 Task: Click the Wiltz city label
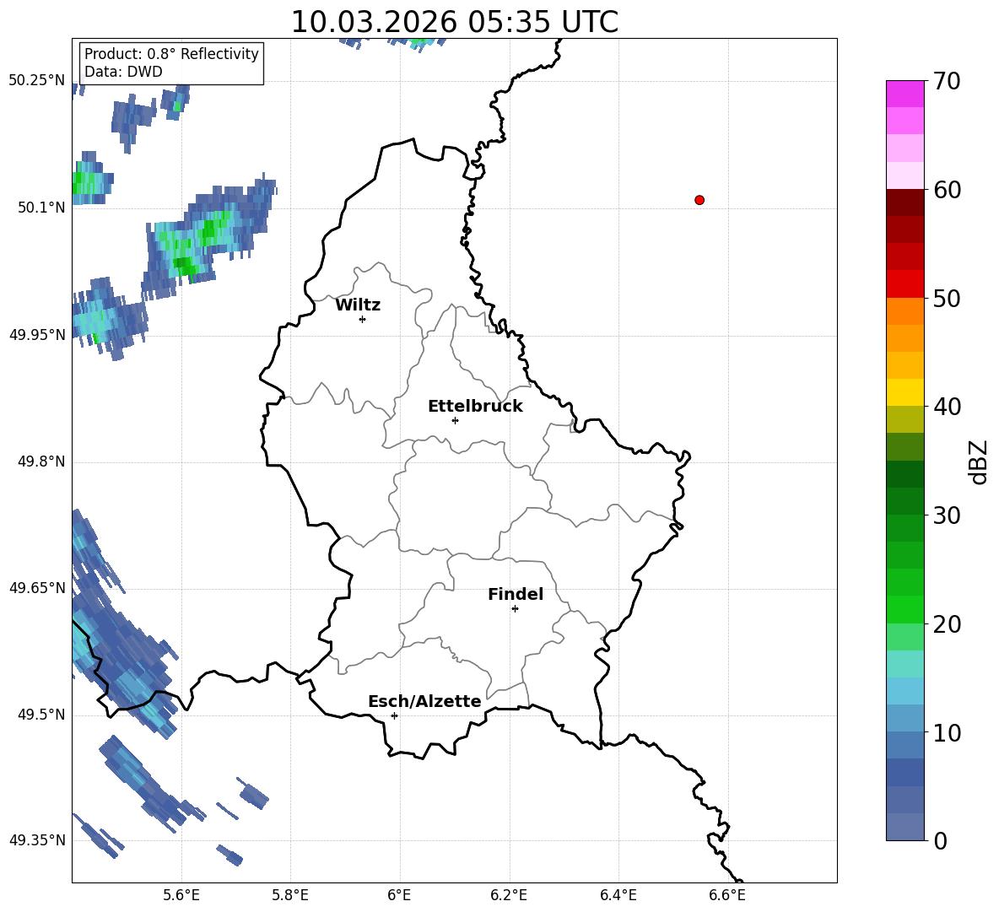pyautogui.click(x=358, y=305)
